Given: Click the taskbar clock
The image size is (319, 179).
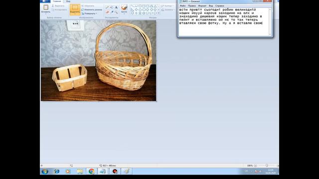Looking at the screenshot, I should tap(271, 172).
